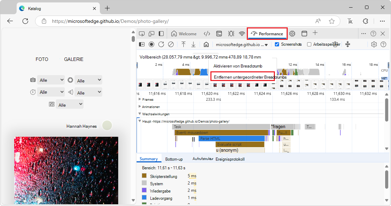Select Entfernen untergeordneter Breadcrumbs menu item
This screenshot has width=391, height=206.
coord(242,77)
